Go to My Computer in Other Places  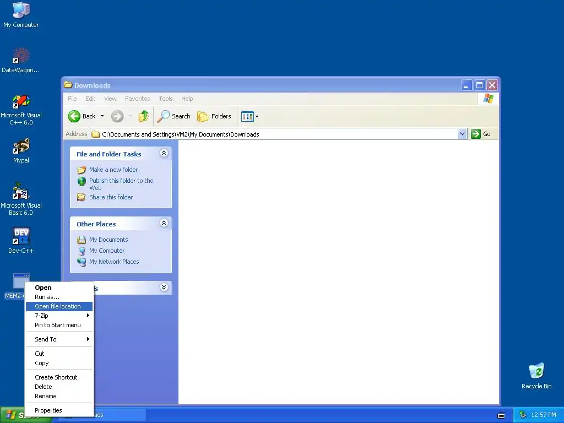[x=107, y=251]
